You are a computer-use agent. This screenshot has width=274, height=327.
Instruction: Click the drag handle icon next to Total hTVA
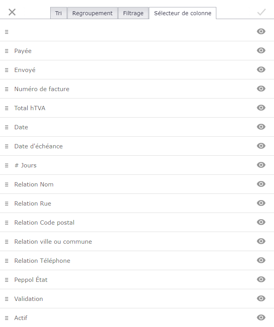[7, 108]
